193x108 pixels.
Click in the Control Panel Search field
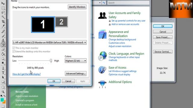point(128,3)
